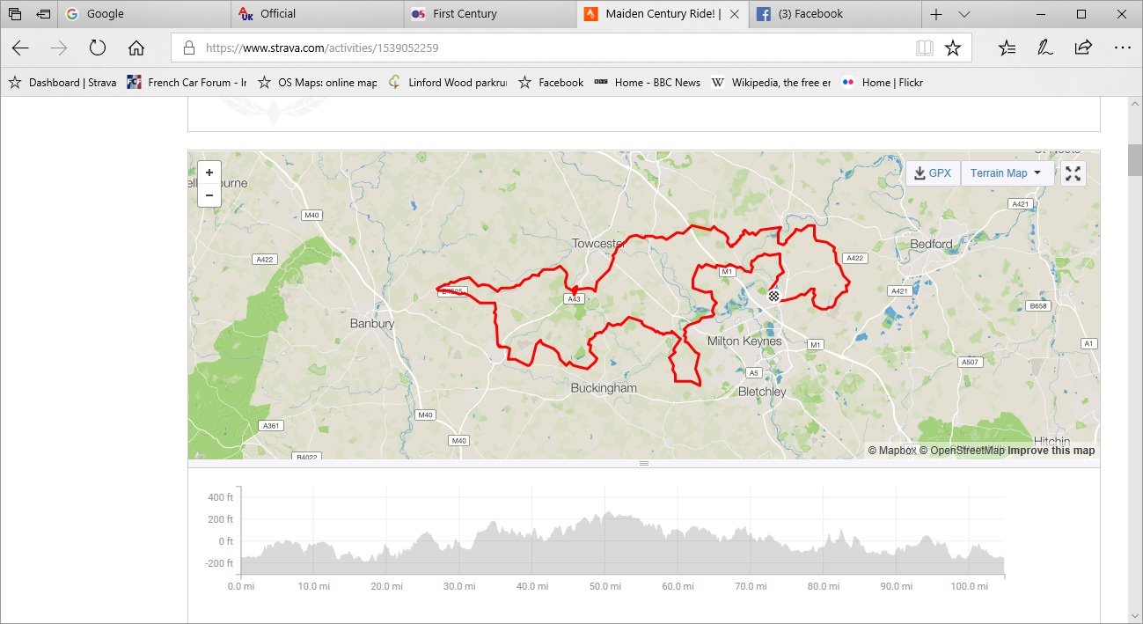Download the route GPX file

point(933,173)
